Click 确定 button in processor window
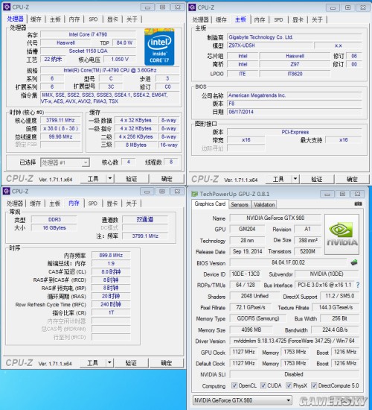 [167, 179]
